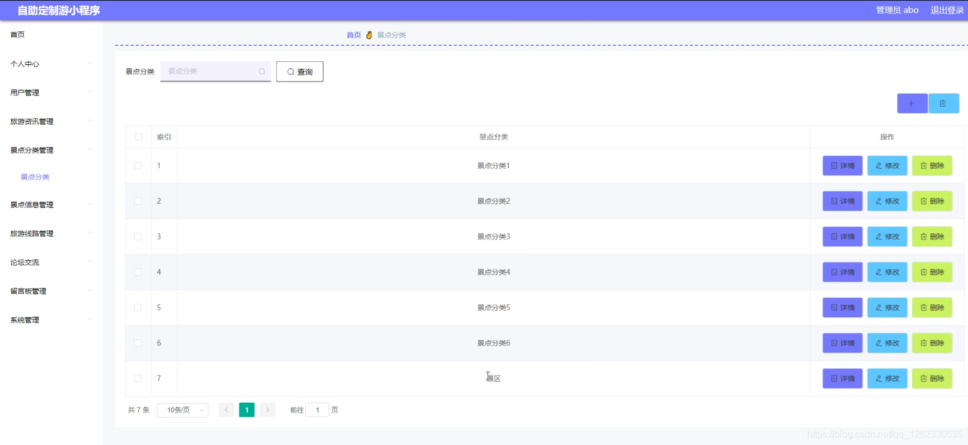
Task: Click the plus add-new button
Action: pyautogui.click(x=912, y=103)
